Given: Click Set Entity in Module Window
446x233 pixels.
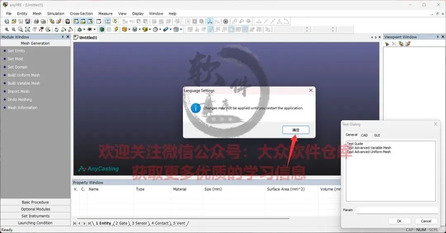Looking at the screenshot, I should click(x=16, y=51).
